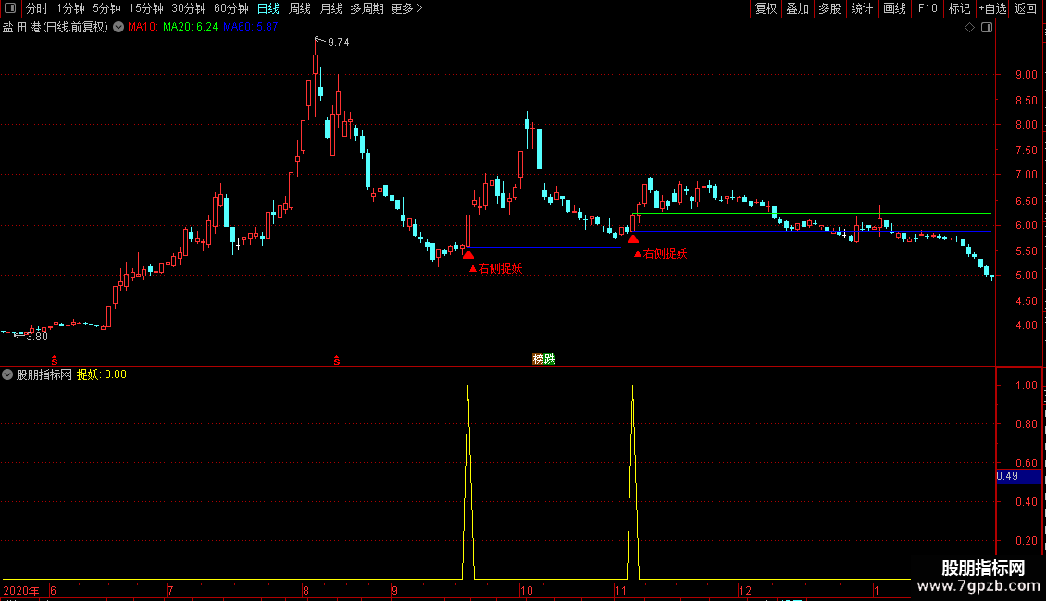Click the 复权 adjustment button
1046x601 pixels.
(766, 8)
